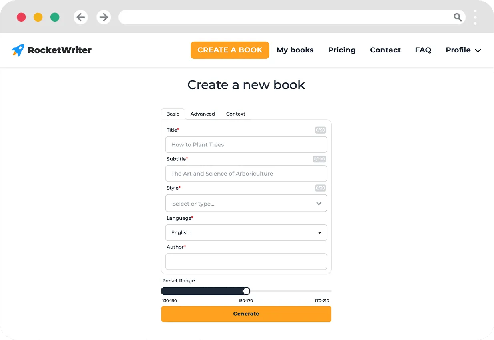
Task: Open the Style select-or-type dropdown
Action: [246, 204]
